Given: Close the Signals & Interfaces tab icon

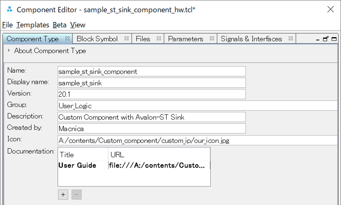Looking at the screenshot, I should [x=291, y=38].
